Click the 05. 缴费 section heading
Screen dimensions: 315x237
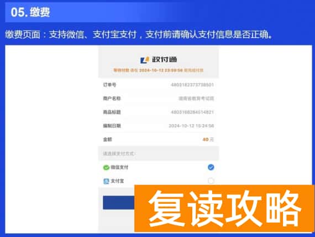click(x=30, y=12)
